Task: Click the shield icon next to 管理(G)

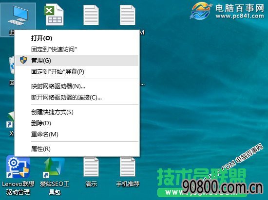Action: point(23,60)
